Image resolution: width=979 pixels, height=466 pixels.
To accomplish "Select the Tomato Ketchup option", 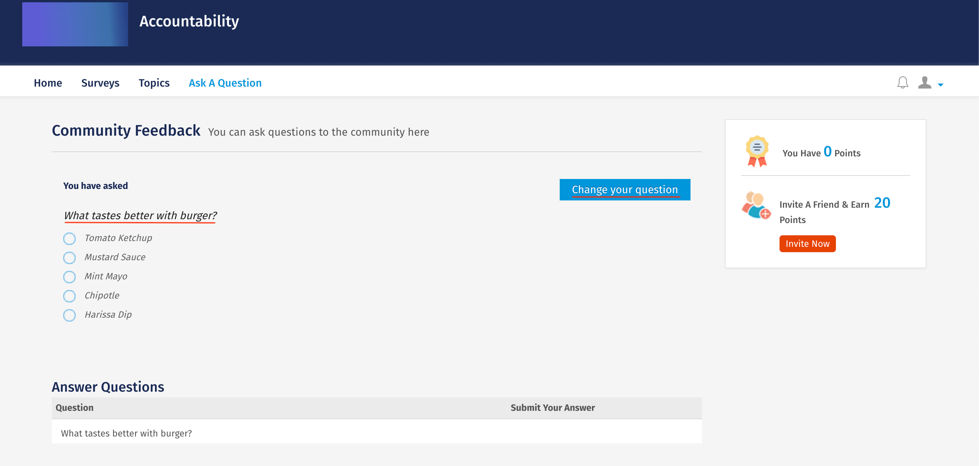I will point(69,238).
